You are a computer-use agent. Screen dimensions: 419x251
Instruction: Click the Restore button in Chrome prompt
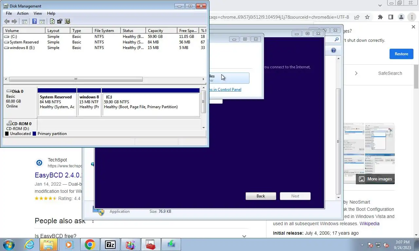tap(401, 54)
